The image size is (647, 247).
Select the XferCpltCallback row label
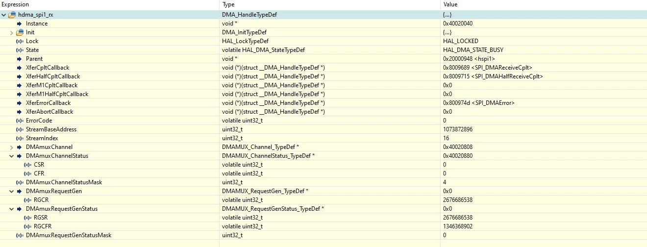click(x=48, y=68)
